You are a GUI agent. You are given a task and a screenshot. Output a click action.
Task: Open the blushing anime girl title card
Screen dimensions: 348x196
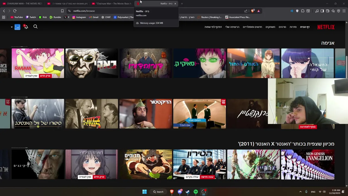[92, 164]
